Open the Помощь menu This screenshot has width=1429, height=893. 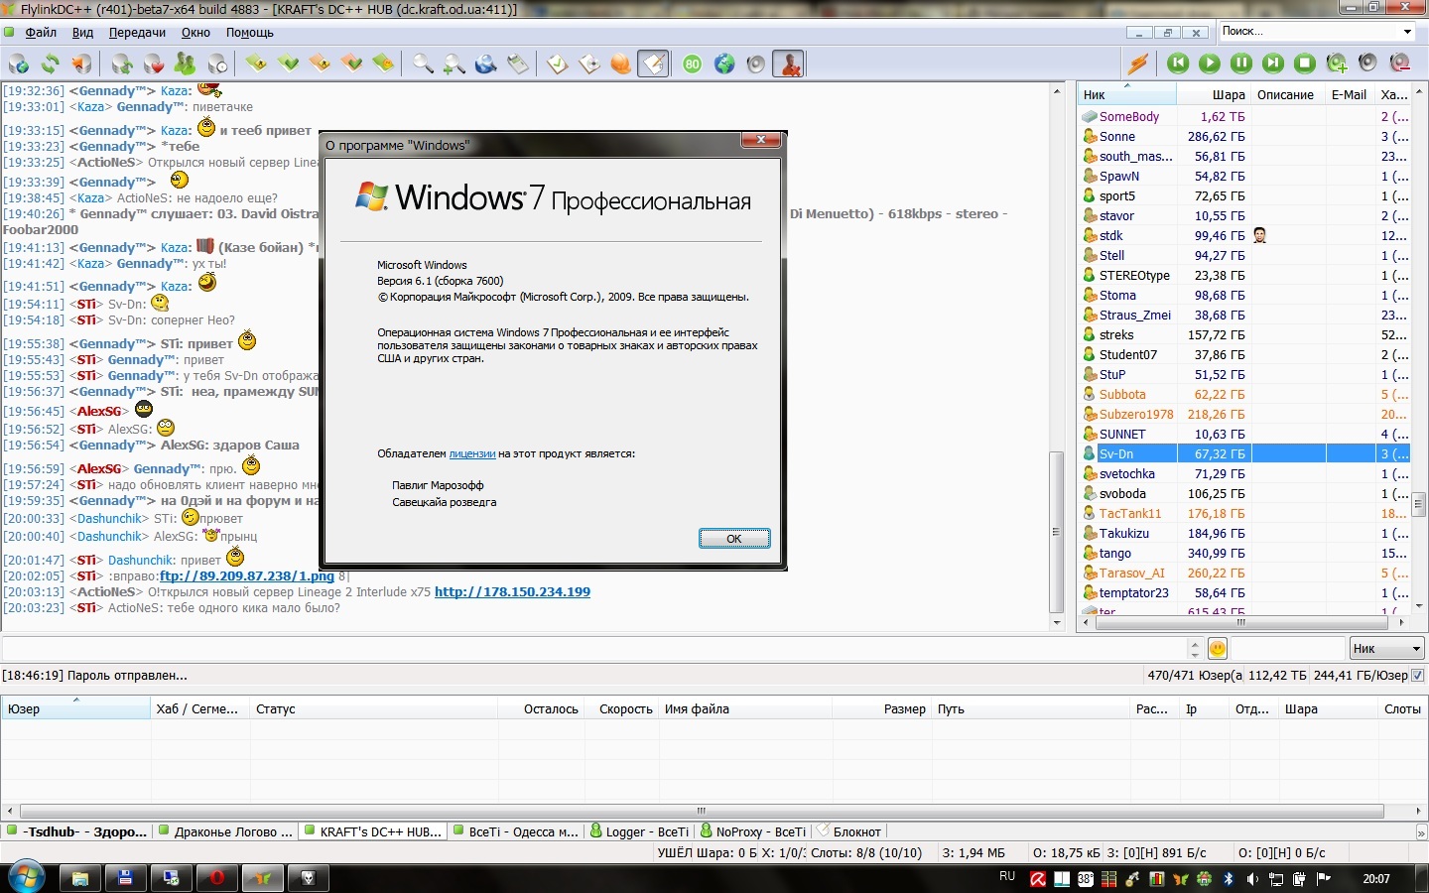point(249,33)
